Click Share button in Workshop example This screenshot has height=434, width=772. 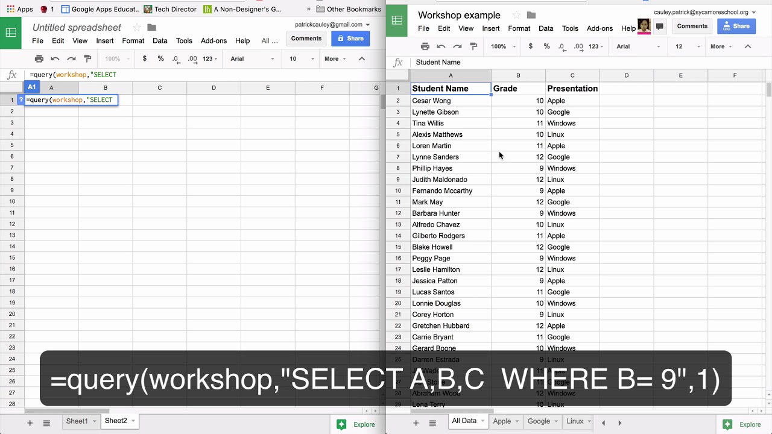736,27
